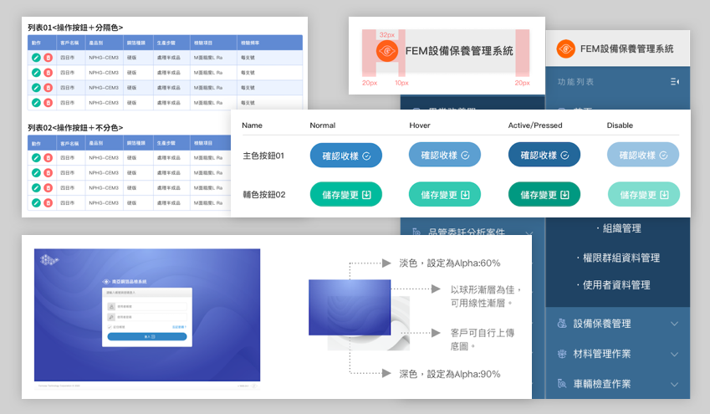Click the 功能列表 sidebar heading
Image resolution: width=710 pixels, height=414 pixels.
(575, 81)
